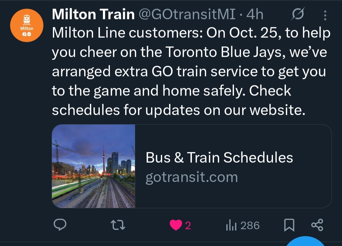The width and height of the screenshot is (342, 246).
Task: Tap the blue floating compose button
Action: pos(306,243)
